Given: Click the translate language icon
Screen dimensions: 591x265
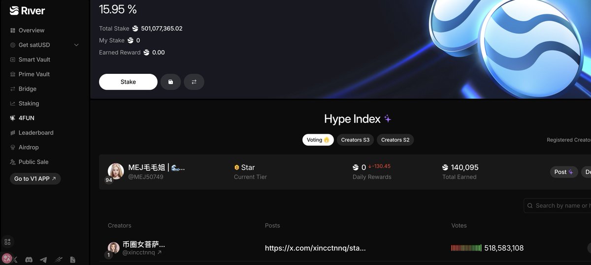Looking at the screenshot, I should point(7,258).
